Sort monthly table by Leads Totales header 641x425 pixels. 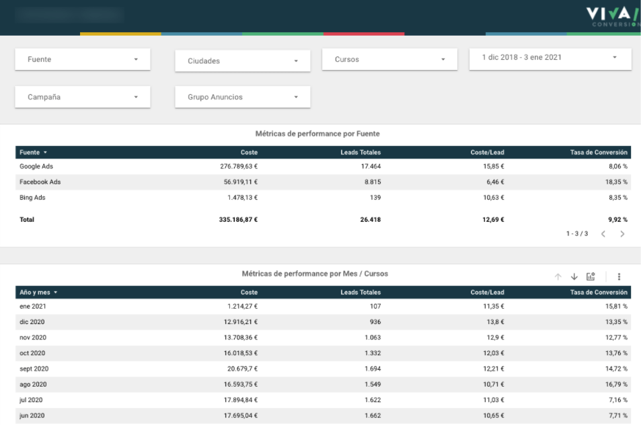361,292
